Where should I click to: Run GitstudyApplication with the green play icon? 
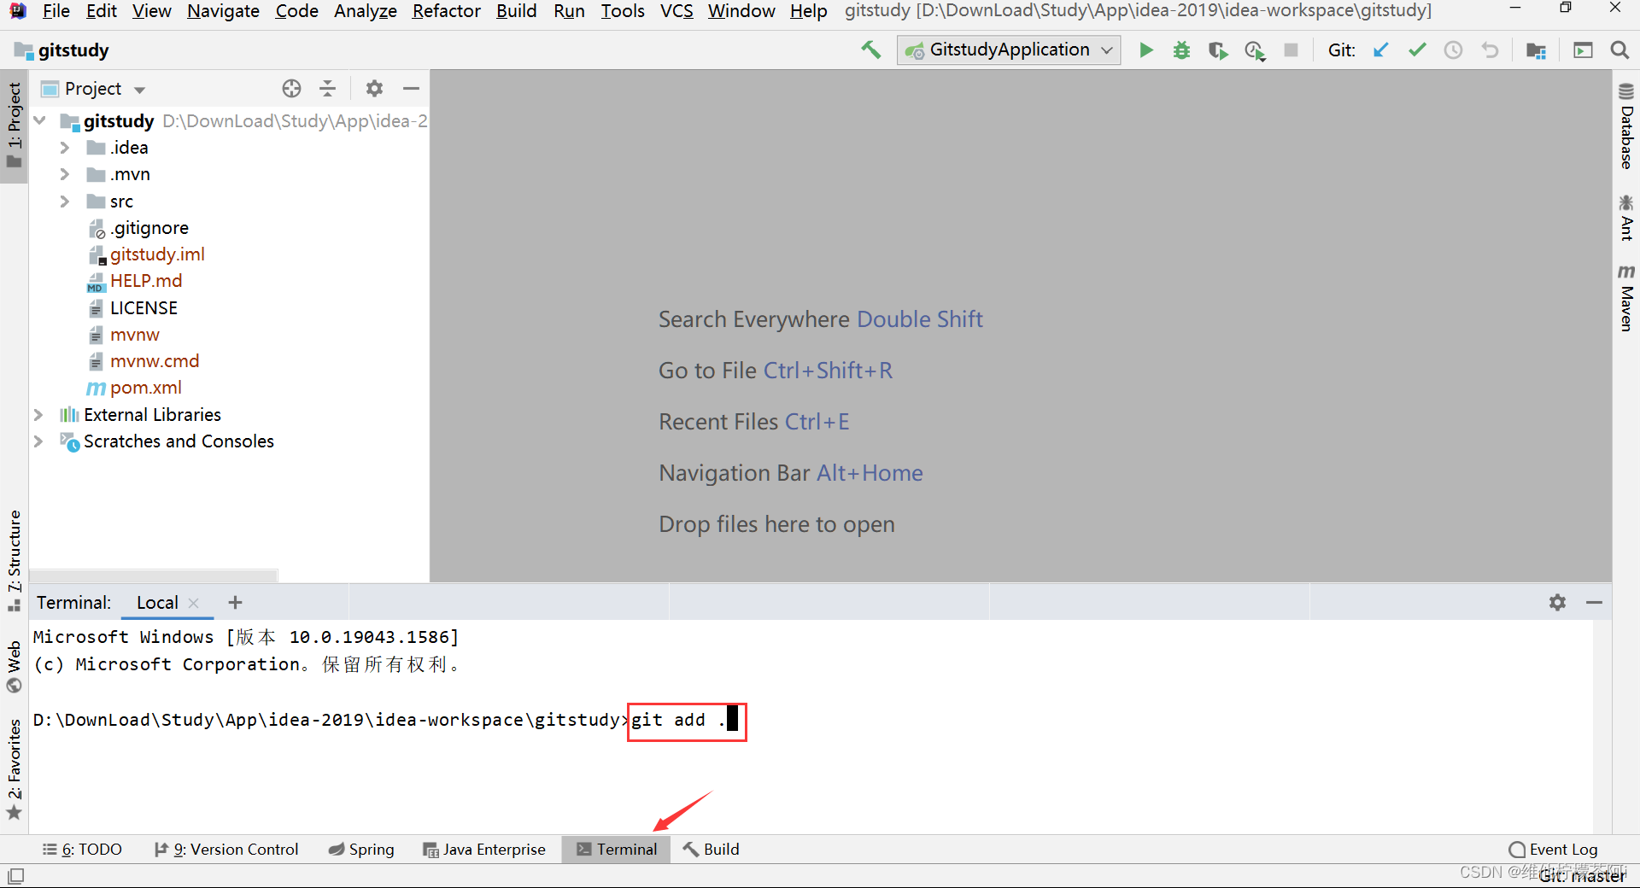point(1146,50)
